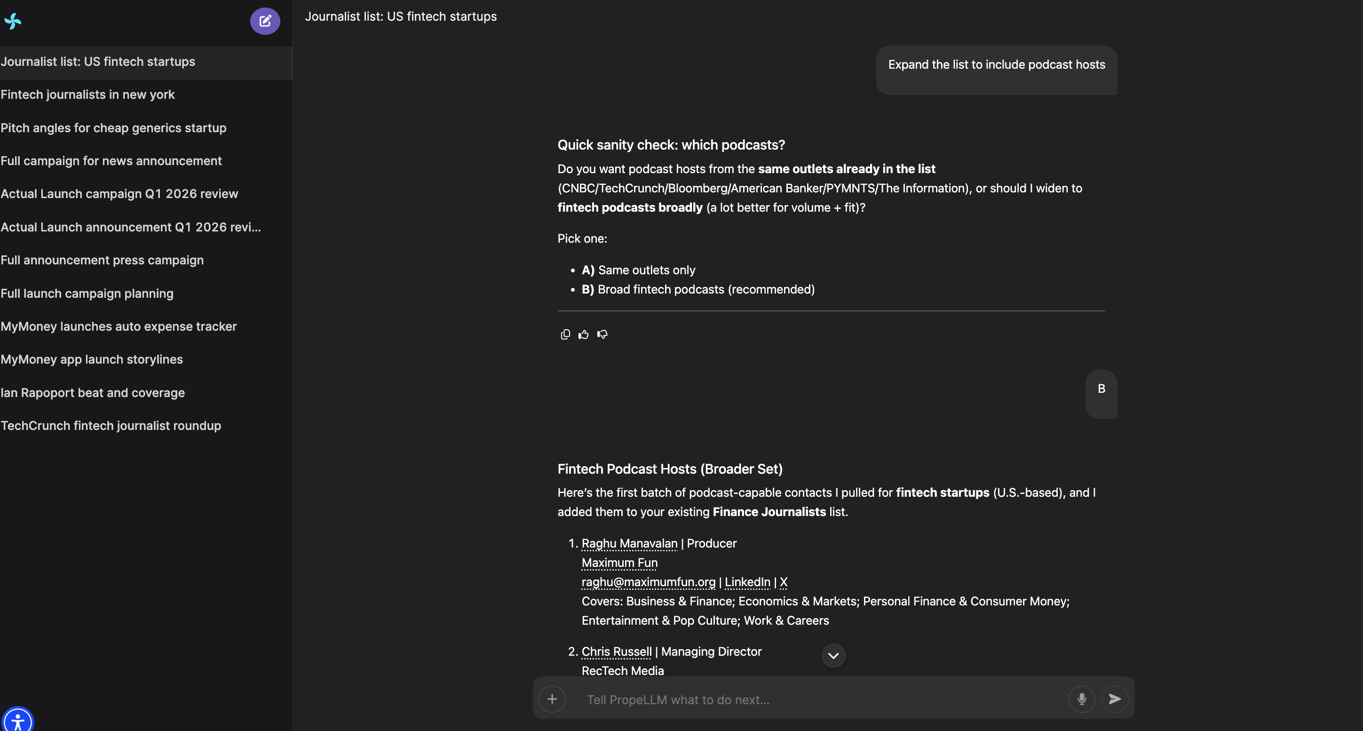Open the Chris Russell contact link
1363x731 pixels.
[x=617, y=652]
